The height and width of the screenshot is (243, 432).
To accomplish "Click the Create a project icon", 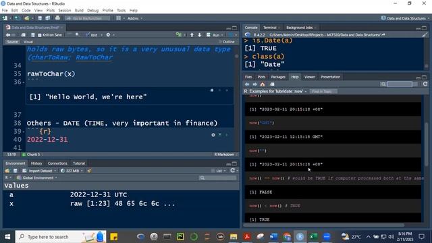I will click(17, 18).
